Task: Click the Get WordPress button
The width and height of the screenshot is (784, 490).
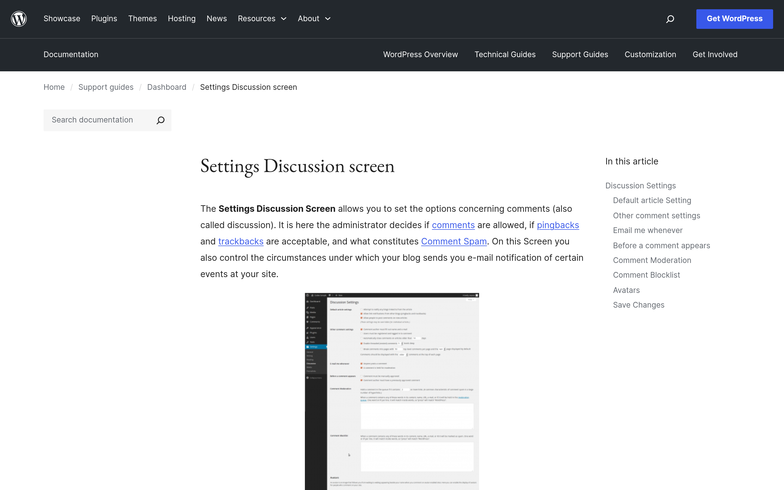Action: coord(734,19)
